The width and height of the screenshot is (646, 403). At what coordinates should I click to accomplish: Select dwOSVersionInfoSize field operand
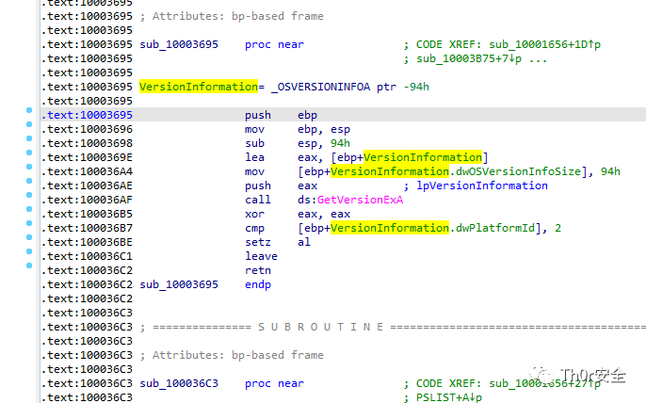click(x=518, y=171)
